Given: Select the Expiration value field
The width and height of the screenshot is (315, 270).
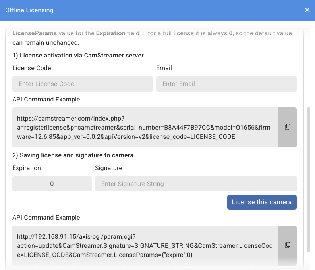Looking at the screenshot, I should [52, 184].
